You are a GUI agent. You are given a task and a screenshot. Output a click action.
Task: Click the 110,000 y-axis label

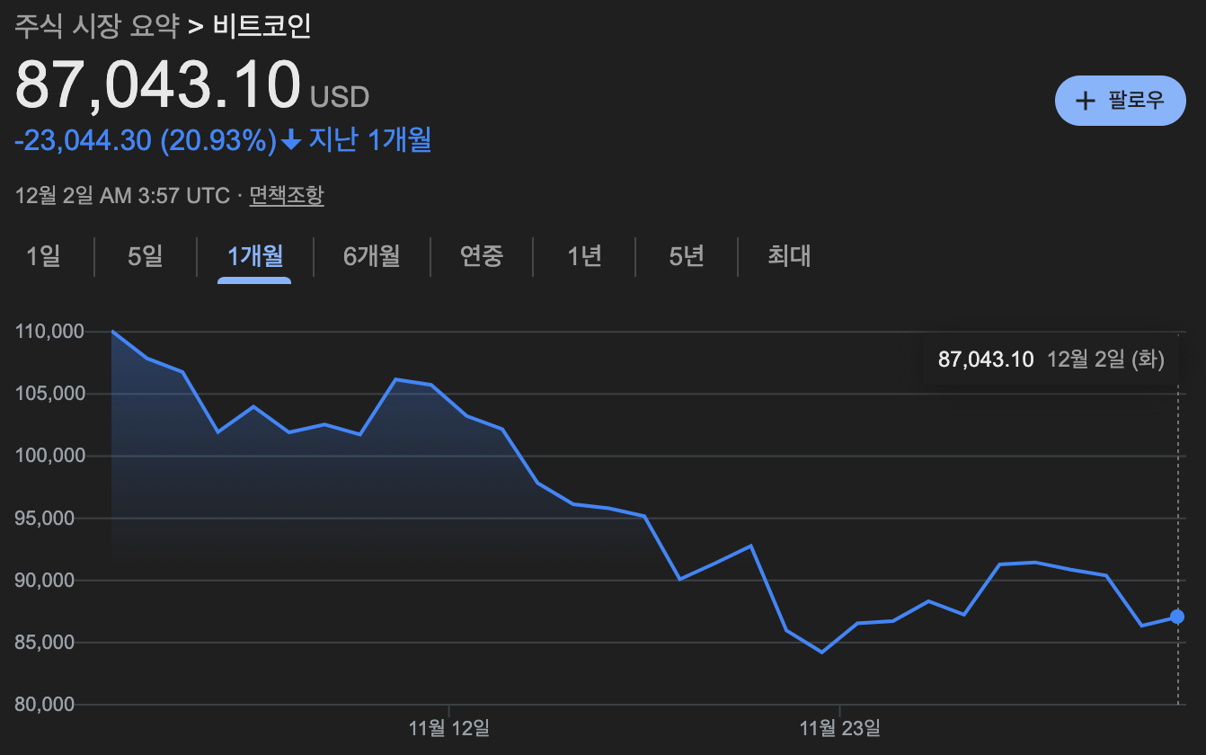pos(50,332)
